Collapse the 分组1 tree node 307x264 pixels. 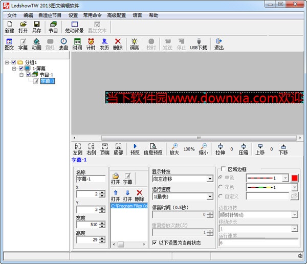click(x=7, y=62)
